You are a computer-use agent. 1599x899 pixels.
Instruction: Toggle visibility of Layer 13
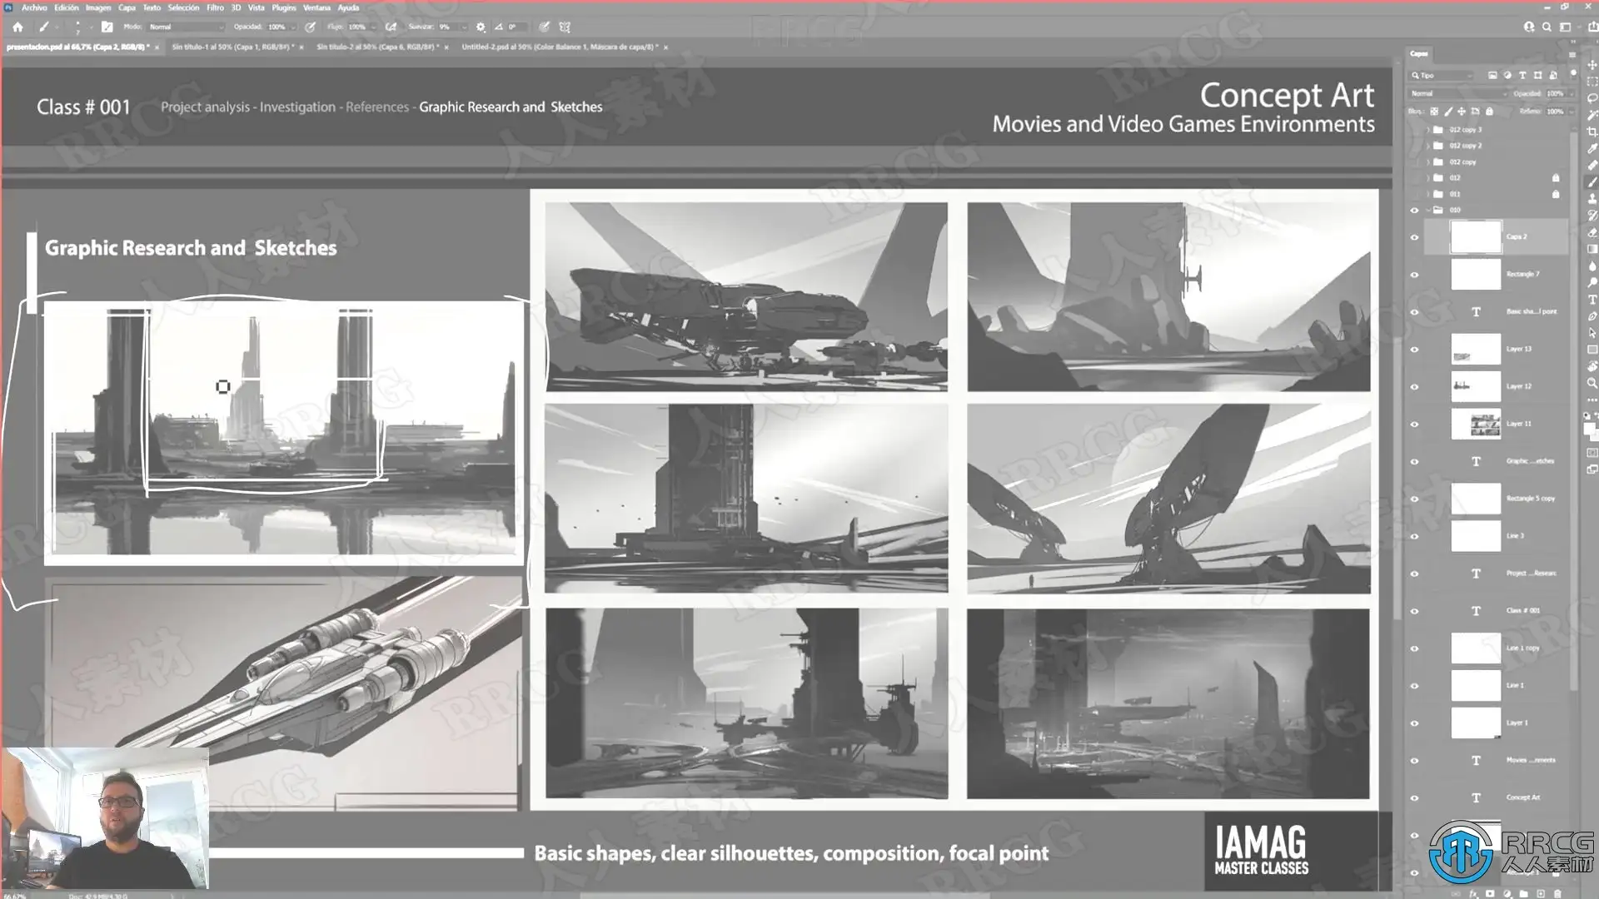pyautogui.click(x=1414, y=350)
